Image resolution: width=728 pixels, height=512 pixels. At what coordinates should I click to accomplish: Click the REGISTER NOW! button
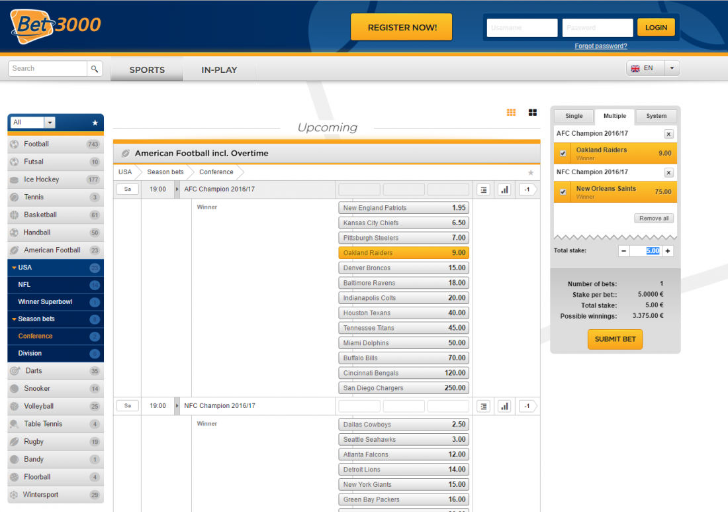[402, 27]
